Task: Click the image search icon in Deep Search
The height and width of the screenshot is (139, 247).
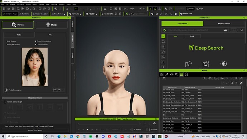Action: (206, 64)
